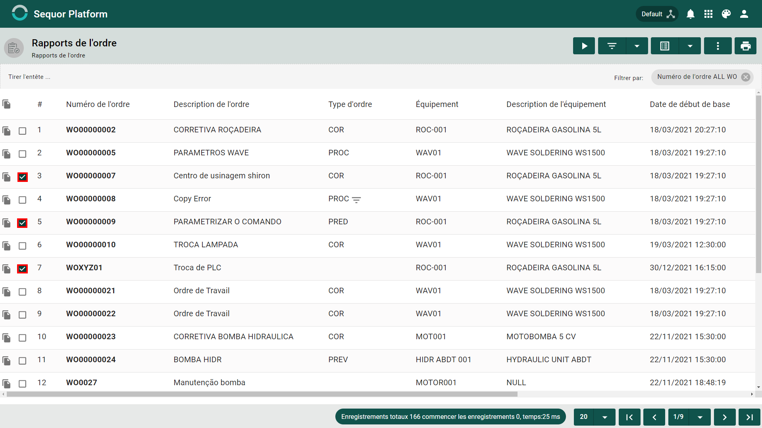Copy row WO00000022 with copy icon

(6, 315)
